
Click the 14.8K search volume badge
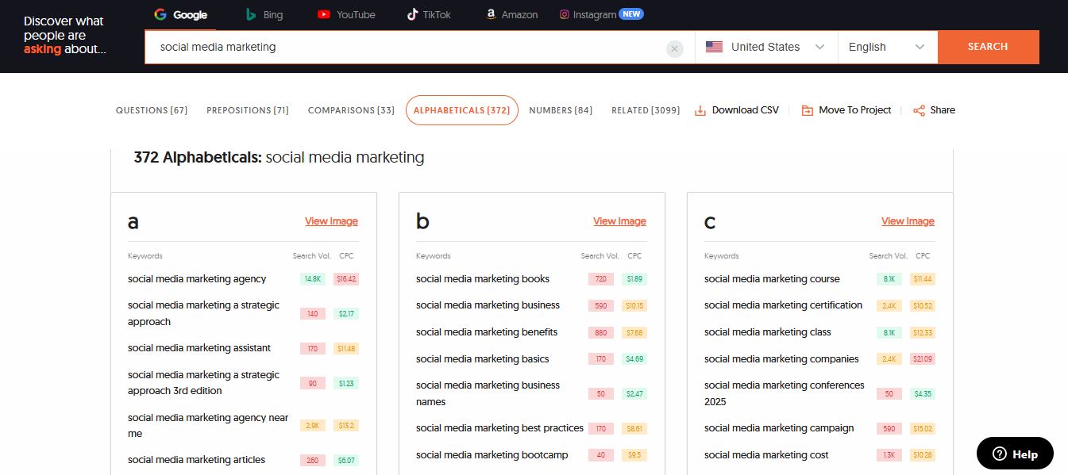(x=311, y=279)
